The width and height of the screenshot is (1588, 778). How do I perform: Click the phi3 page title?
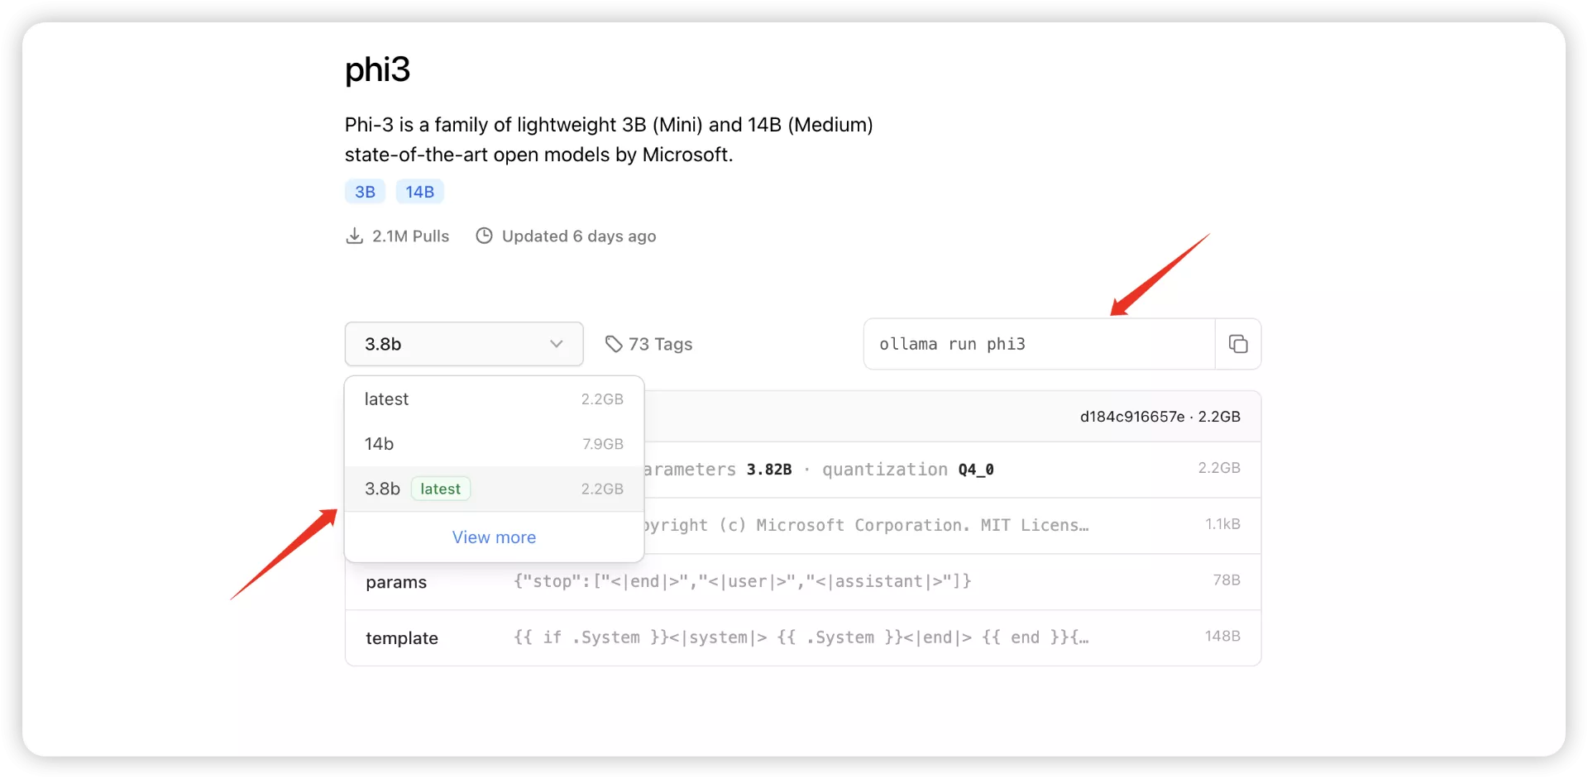point(377,69)
